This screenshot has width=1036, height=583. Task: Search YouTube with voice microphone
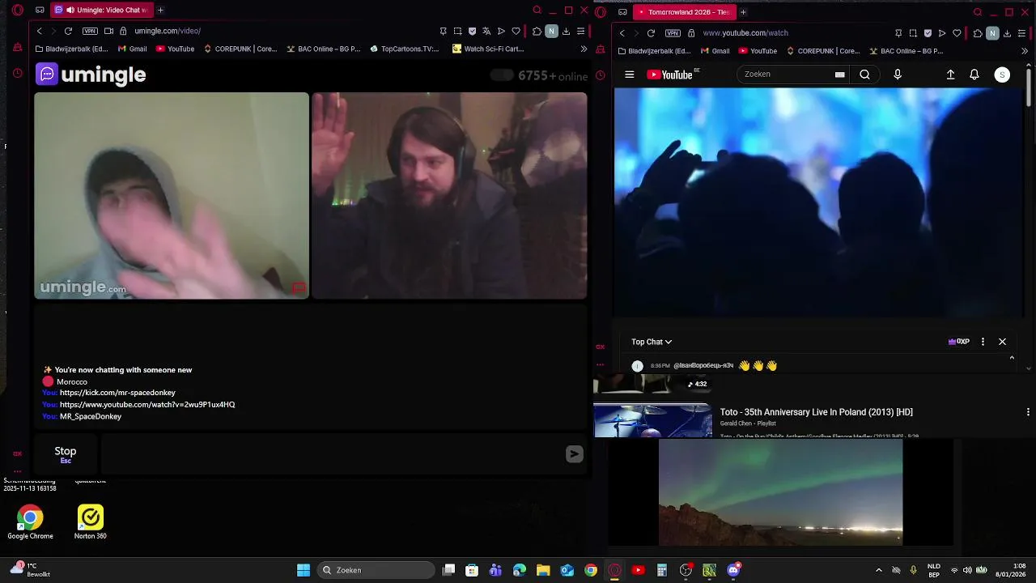coord(897,74)
